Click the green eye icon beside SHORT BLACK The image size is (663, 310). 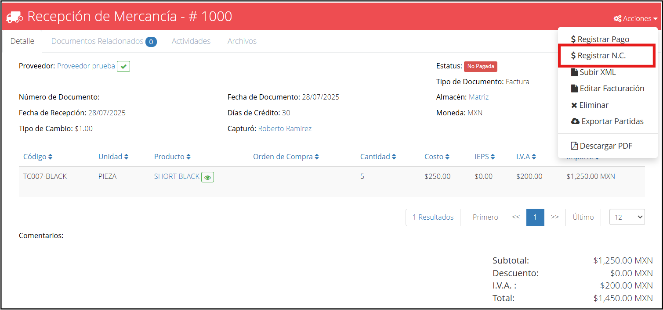tap(208, 177)
